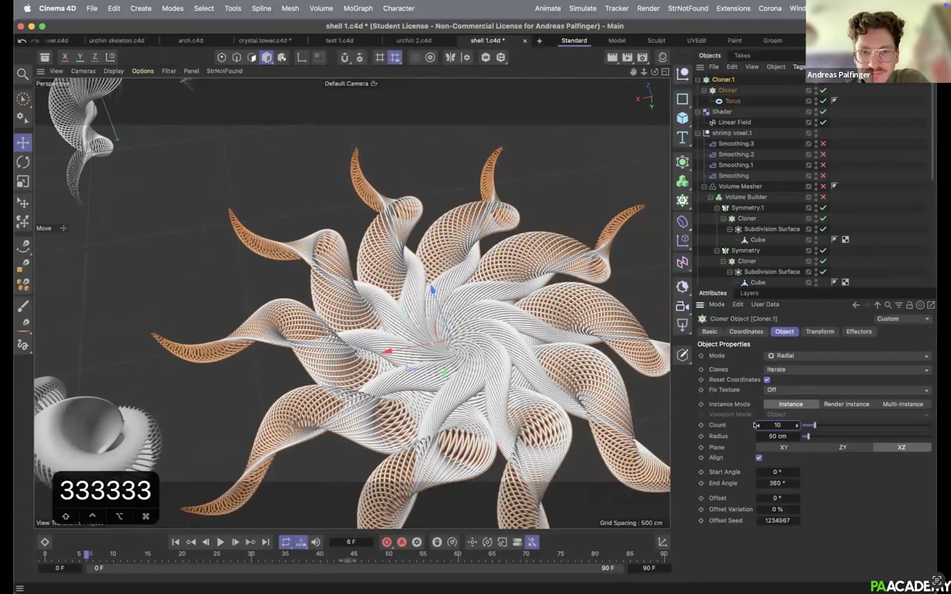Toggle the Volume Mesher enable red cross
The image size is (951, 594).
click(823, 186)
